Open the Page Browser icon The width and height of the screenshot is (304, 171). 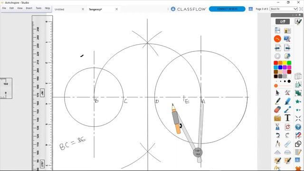pos(277,30)
